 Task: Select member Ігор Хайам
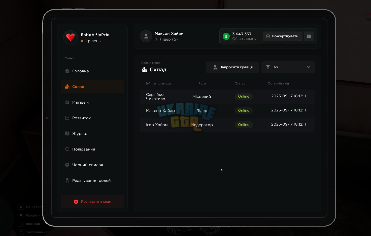coord(157,125)
